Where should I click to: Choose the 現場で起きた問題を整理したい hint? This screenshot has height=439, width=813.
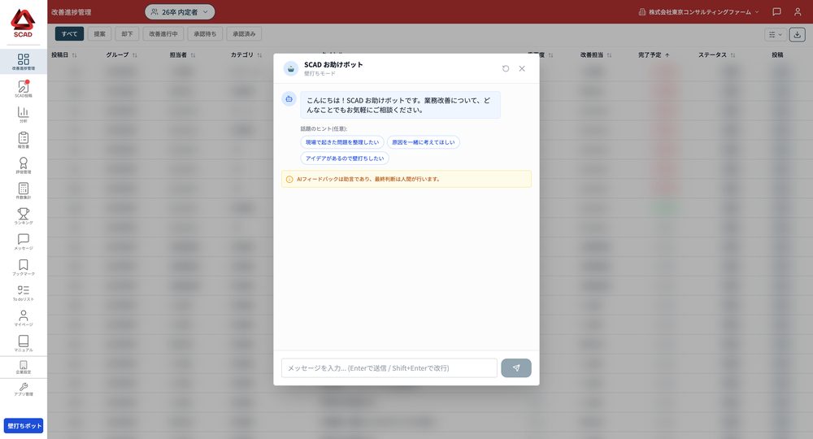[x=342, y=142]
